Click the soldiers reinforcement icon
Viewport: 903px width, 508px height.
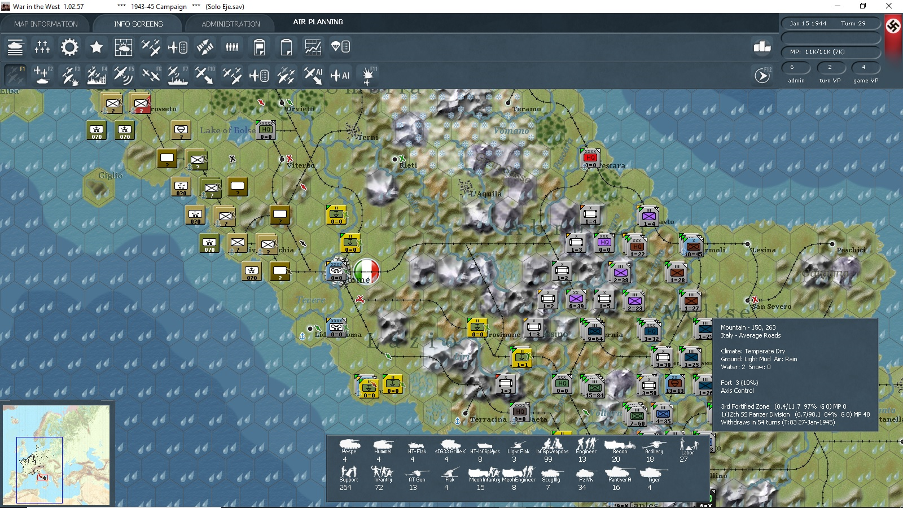[x=232, y=47]
